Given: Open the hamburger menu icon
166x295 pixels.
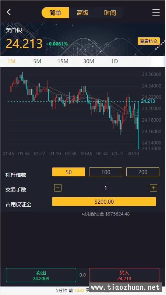Looking at the screenshot, I should click(156, 13).
